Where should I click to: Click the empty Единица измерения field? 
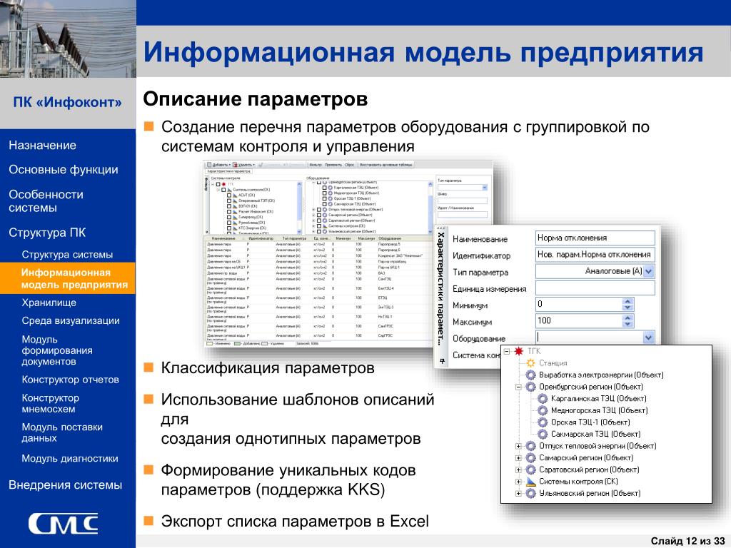tap(595, 288)
